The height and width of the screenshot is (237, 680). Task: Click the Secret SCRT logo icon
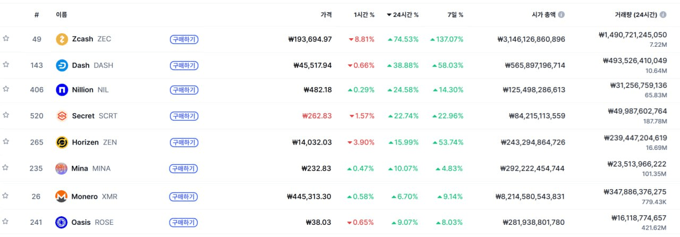[x=62, y=116]
